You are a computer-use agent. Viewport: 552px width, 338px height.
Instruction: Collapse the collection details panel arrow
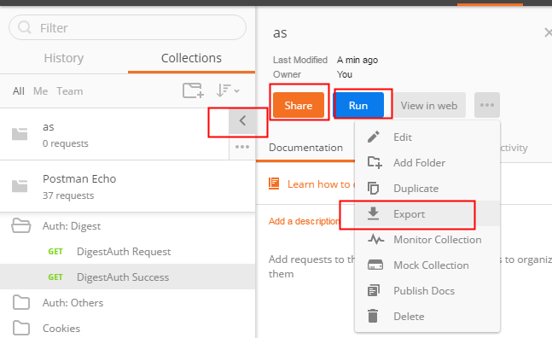tap(242, 121)
